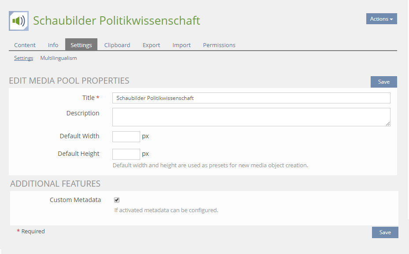Switch to the Content tab
409x254 pixels.
coord(25,45)
